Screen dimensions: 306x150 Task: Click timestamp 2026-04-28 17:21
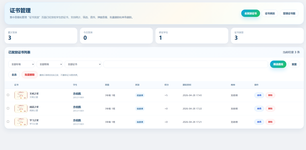pos(192,122)
